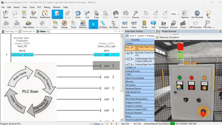Open the File menu
This screenshot has width=222, height=125.
click(3, 7)
